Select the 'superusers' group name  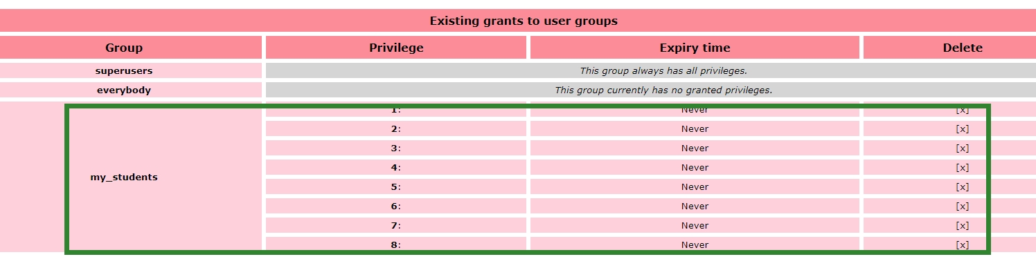[x=124, y=70]
